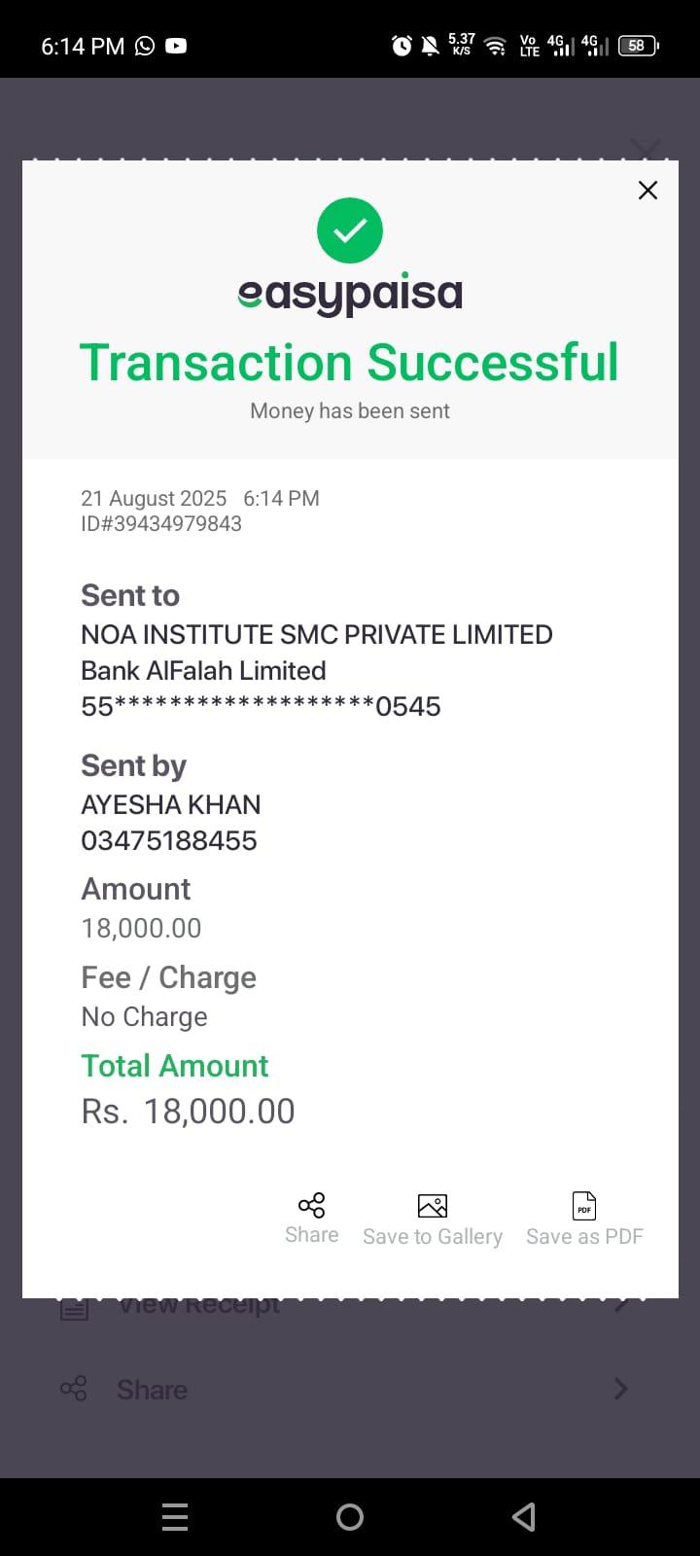Tap the Save as PDF label

[584, 1237]
